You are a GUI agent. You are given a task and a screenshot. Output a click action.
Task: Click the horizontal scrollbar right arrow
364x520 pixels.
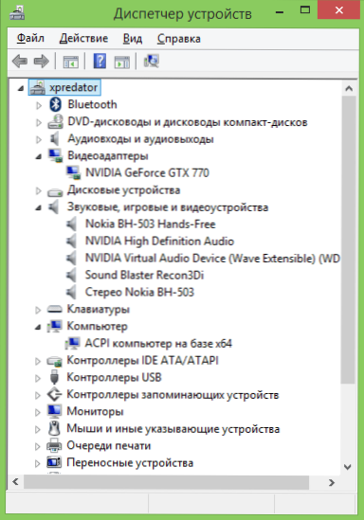pos(332,482)
